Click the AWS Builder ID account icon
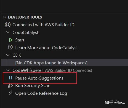This screenshot has height=108, width=128. click(8, 25)
